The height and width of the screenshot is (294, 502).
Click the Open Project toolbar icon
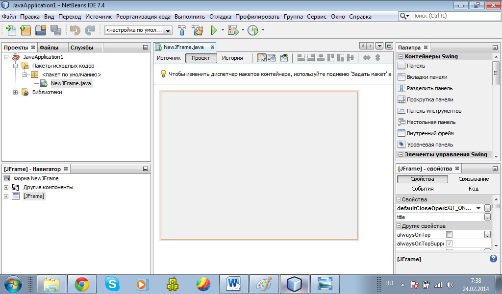(41, 30)
